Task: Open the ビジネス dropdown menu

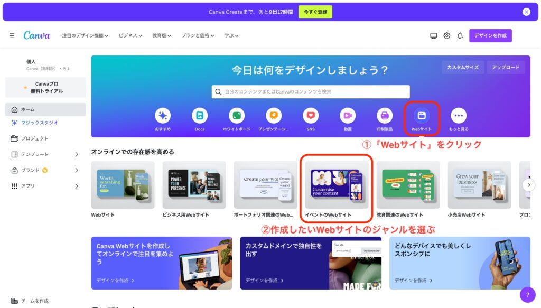Action: click(130, 35)
